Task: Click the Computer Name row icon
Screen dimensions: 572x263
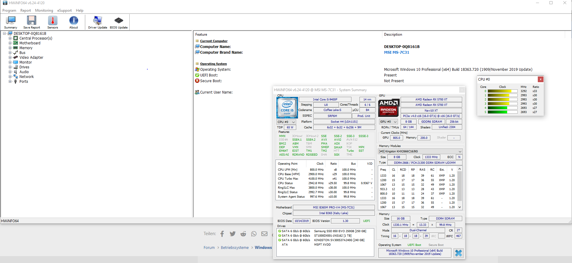Action: (197, 47)
